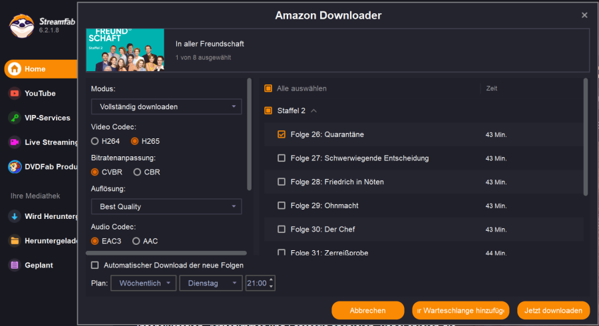Close the Amazon Downloader dialog
599x326 pixels.
(584, 15)
